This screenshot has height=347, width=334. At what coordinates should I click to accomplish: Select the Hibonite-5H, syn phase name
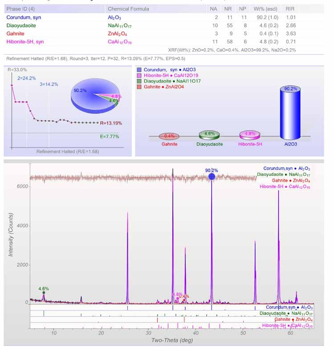[25, 41]
